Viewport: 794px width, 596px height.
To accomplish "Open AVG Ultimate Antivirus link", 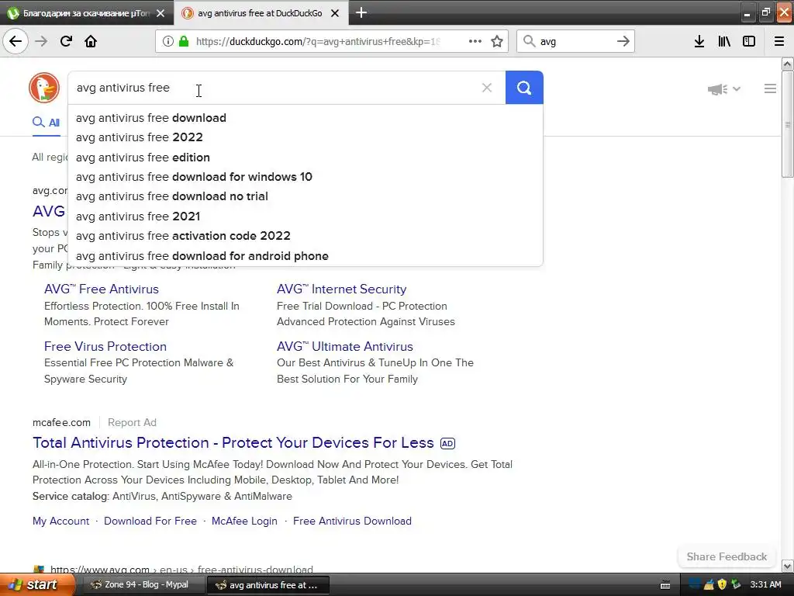I will point(345,347).
